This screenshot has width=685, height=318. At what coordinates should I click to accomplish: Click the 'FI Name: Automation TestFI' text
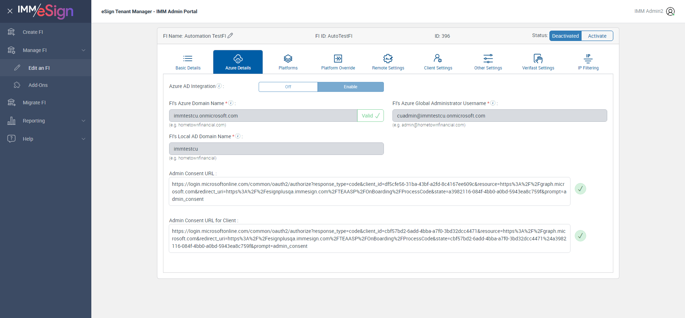(x=194, y=36)
